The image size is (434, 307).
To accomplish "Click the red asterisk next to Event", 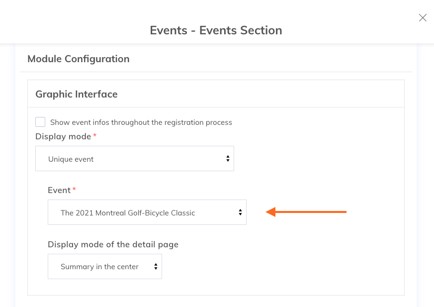I will 75,190.
